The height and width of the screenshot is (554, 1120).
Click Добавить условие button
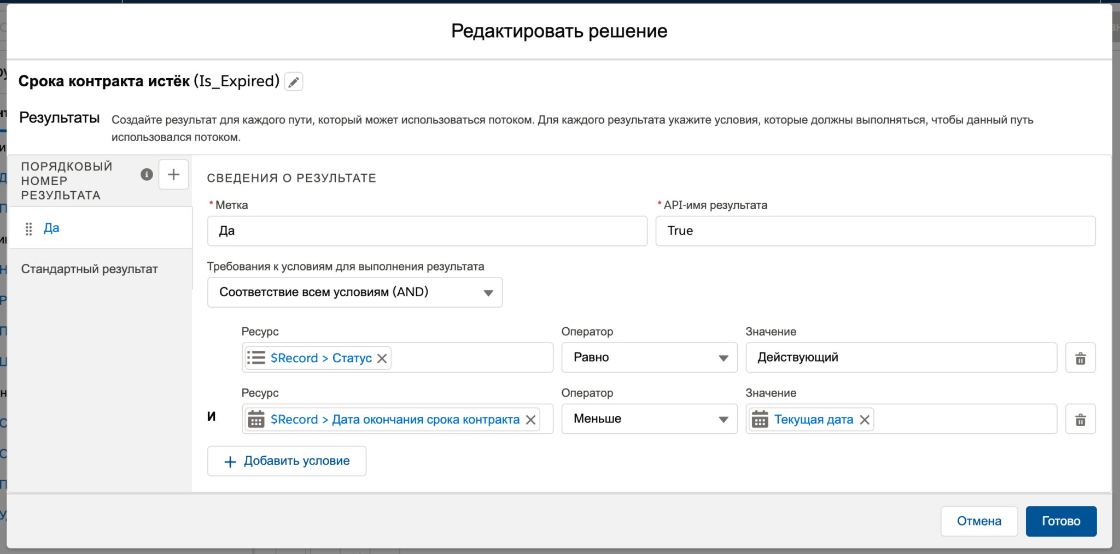point(287,461)
